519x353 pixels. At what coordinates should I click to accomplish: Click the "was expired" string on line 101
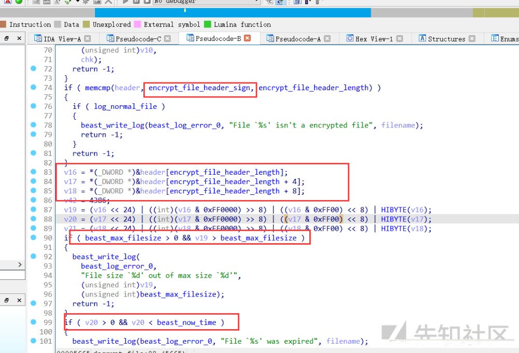click(x=268, y=342)
